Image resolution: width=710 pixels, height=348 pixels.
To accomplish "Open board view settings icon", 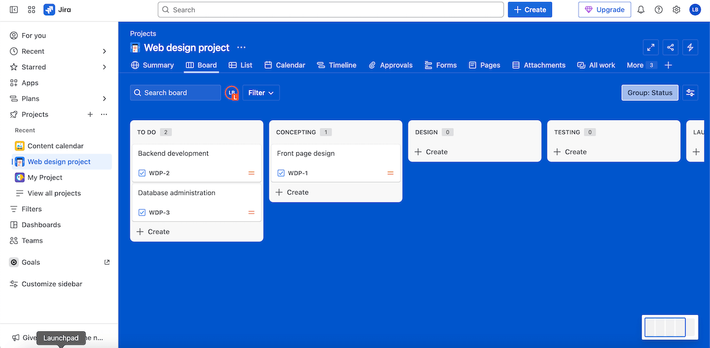I will [690, 93].
